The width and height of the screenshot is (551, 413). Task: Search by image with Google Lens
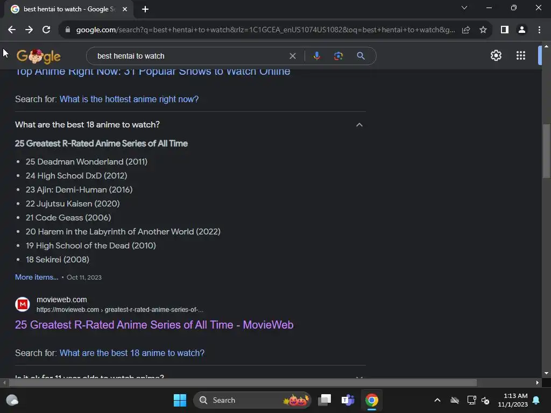coord(338,56)
